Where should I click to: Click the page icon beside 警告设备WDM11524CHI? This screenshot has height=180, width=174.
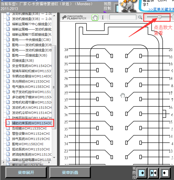click(8, 133)
